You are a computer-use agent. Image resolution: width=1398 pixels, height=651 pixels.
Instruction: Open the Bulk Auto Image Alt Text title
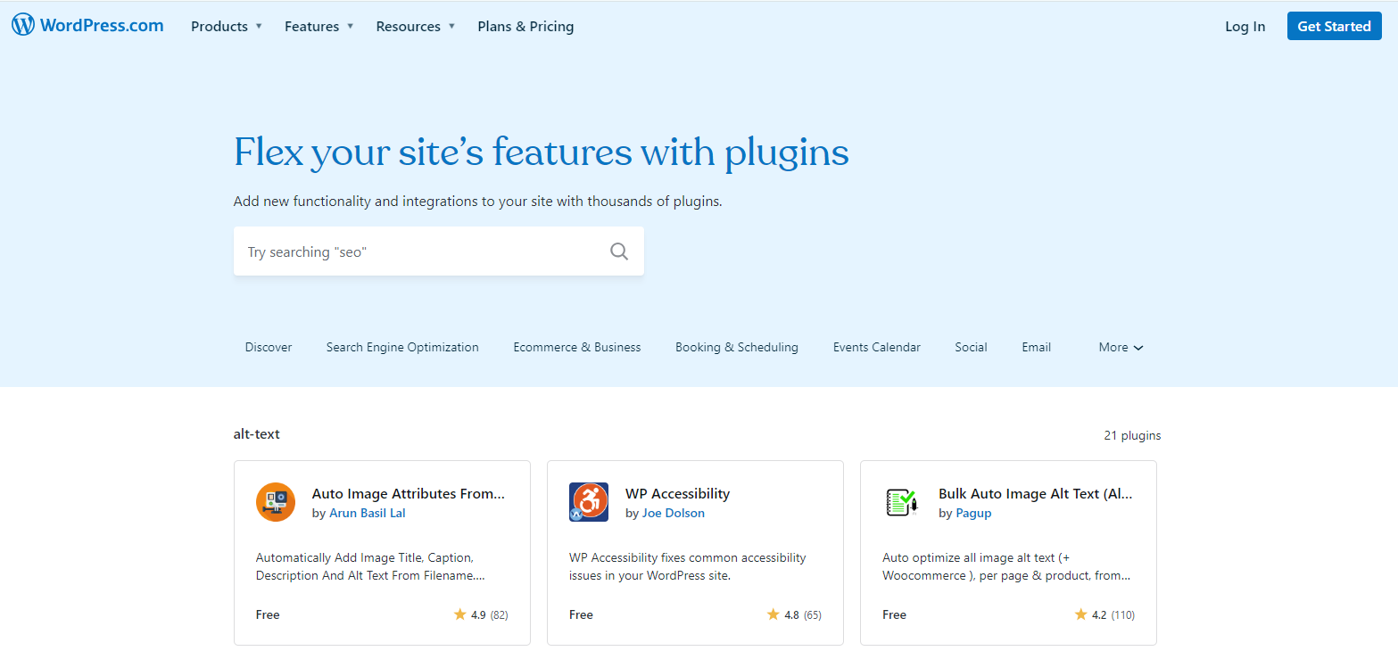[x=1036, y=493]
